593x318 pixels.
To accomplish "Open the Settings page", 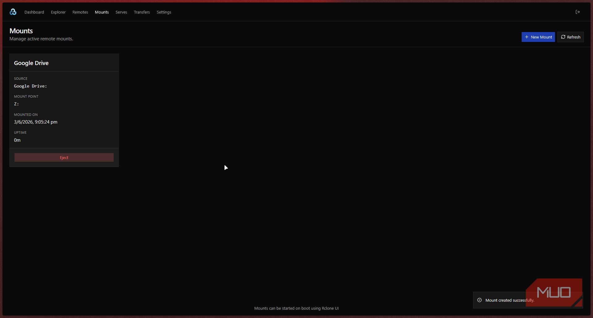I will click(x=164, y=12).
